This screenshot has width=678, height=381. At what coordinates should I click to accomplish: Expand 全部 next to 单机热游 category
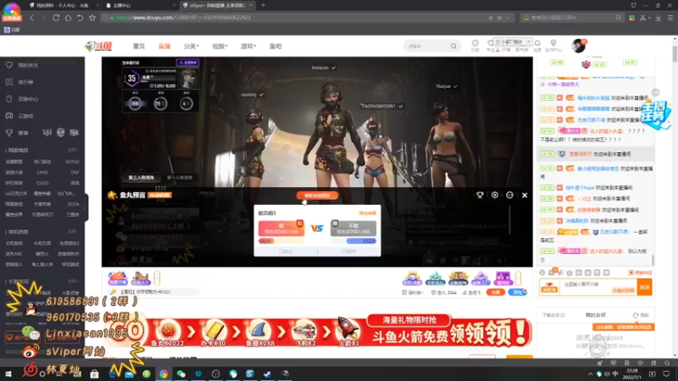pyautogui.click(x=73, y=231)
